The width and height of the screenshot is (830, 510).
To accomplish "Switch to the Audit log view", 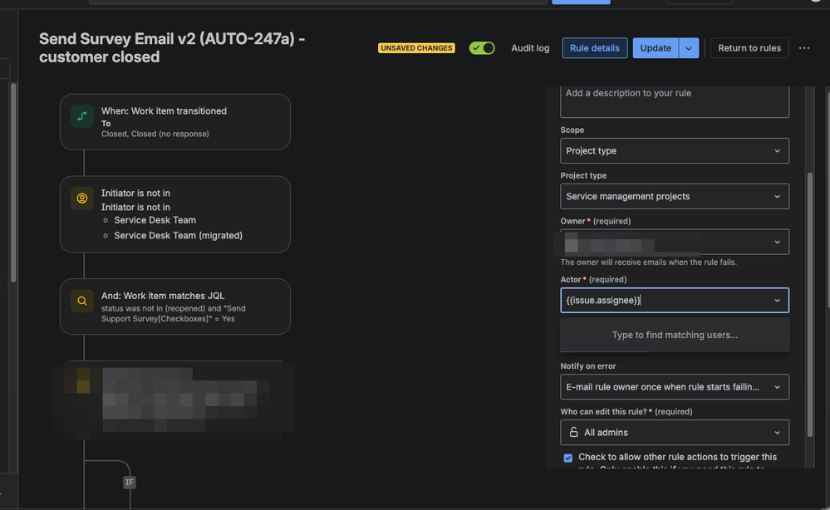I will tap(529, 47).
